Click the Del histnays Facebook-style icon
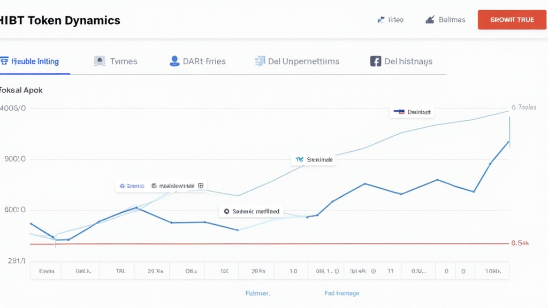548x308 pixels. point(376,61)
